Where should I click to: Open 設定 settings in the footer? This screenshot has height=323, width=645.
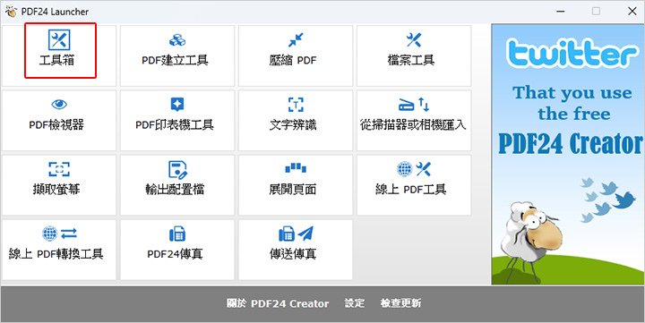tap(355, 303)
